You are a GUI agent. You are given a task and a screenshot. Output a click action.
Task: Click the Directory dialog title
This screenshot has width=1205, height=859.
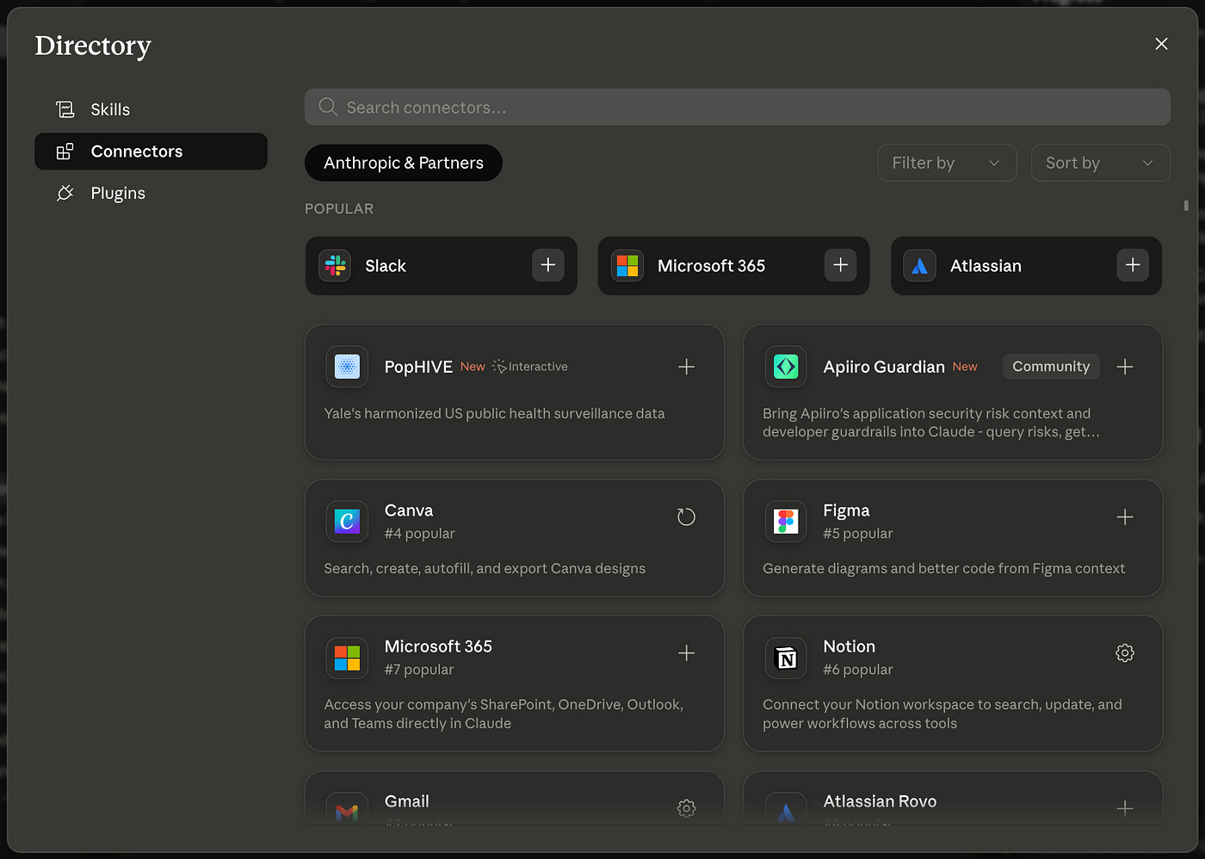click(x=93, y=46)
